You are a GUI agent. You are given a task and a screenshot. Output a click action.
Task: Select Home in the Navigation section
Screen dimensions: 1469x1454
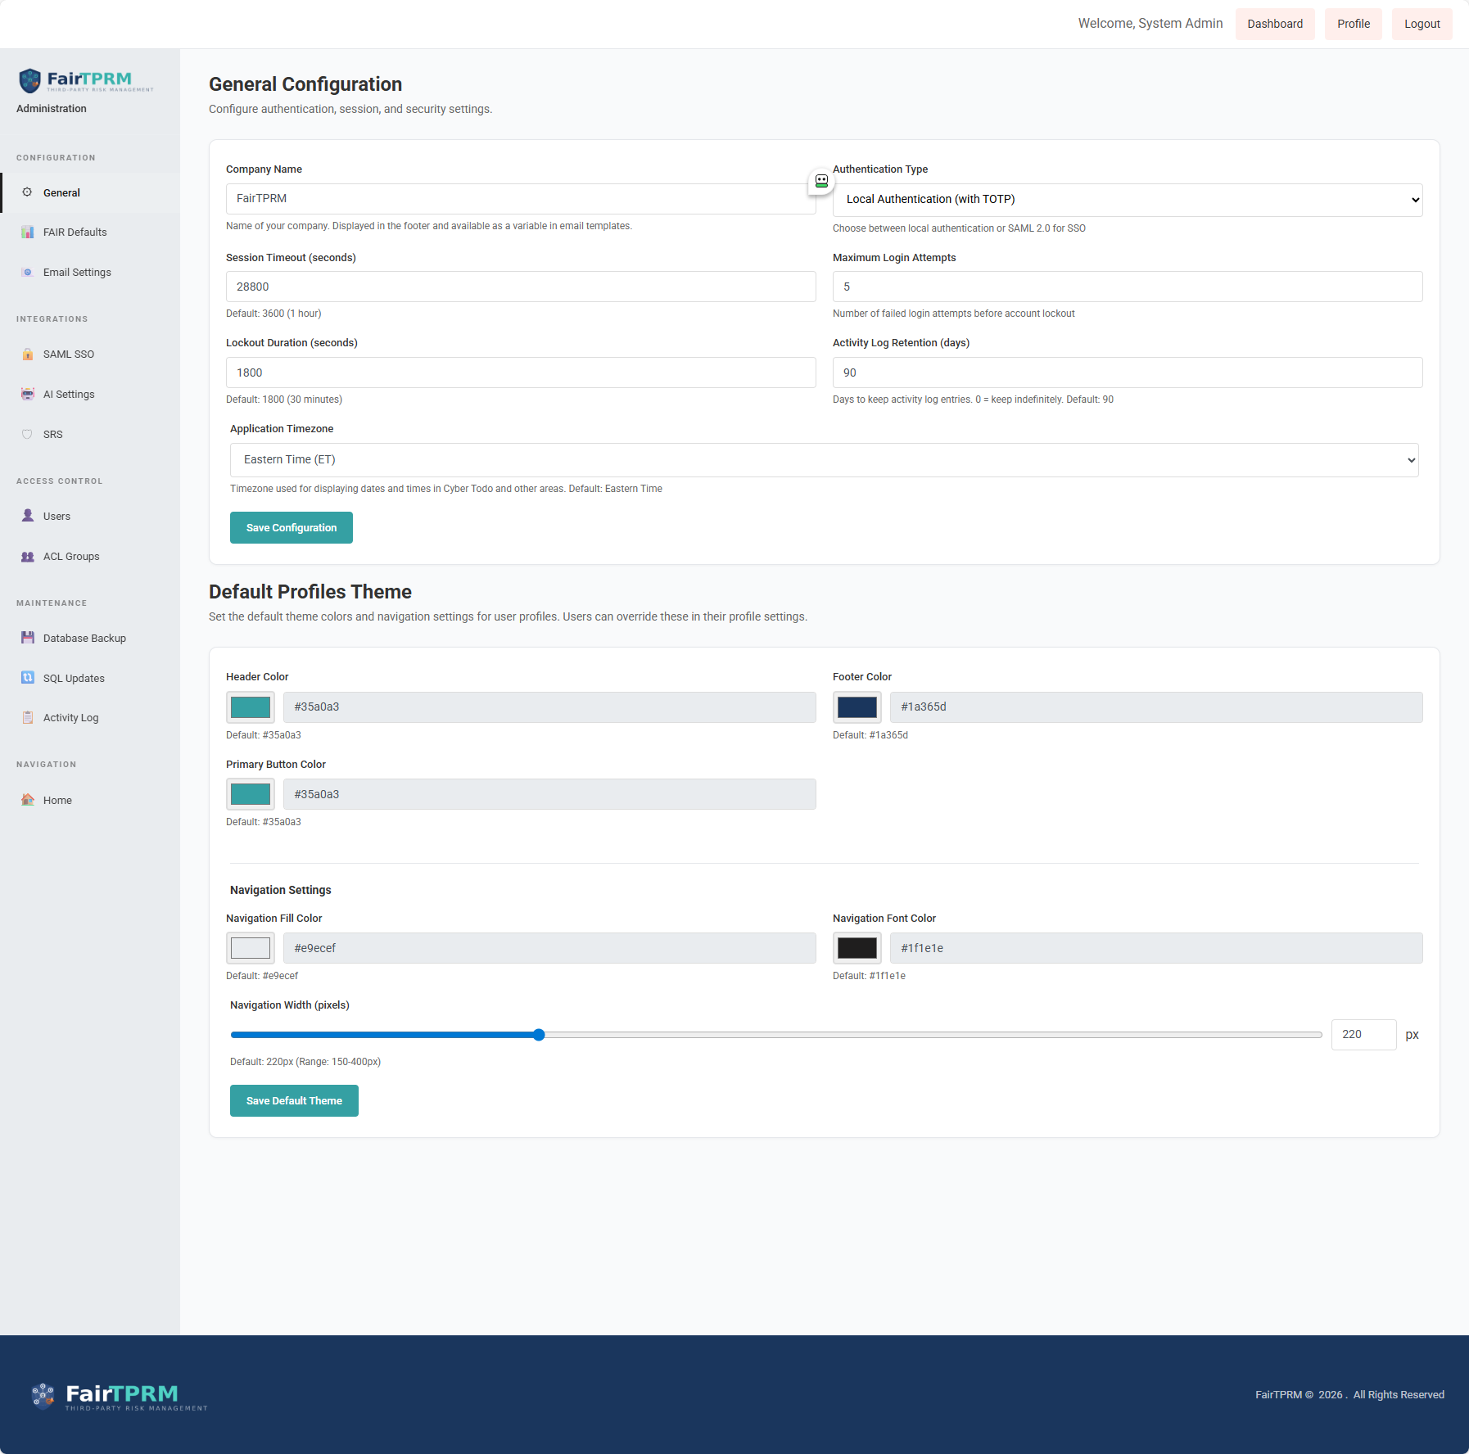coord(57,801)
